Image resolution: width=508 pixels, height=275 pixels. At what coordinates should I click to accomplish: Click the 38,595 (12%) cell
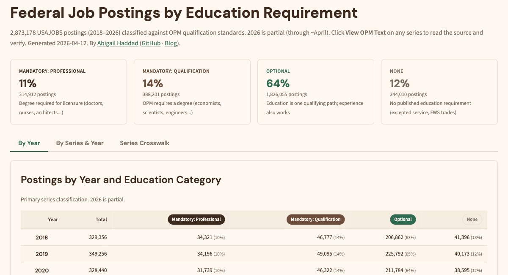468,271
